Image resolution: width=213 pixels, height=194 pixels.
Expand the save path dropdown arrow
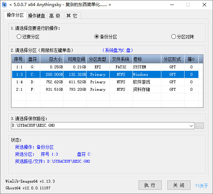click(x=191, y=126)
